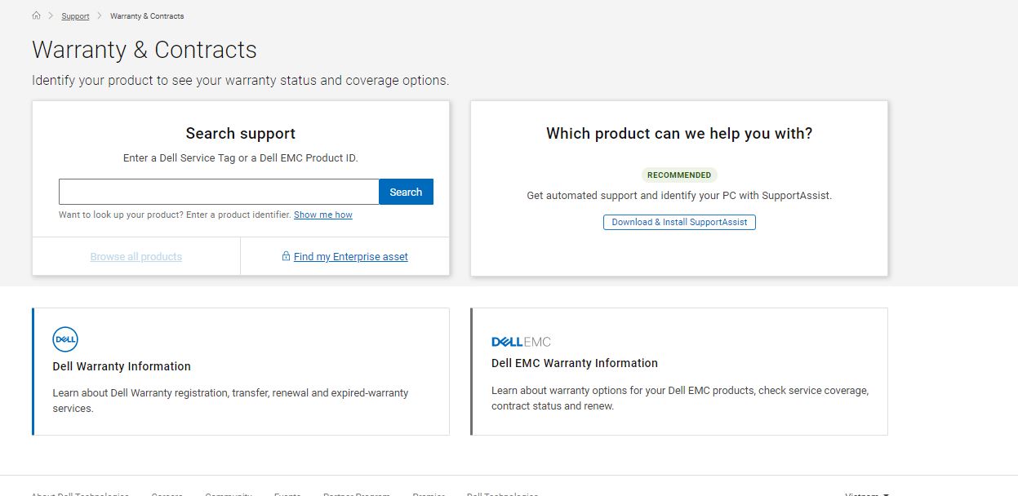Click the home icon in breadcrumb
Image resolution: width=1018 pixels, height=496 pixels.
[36, 15]
